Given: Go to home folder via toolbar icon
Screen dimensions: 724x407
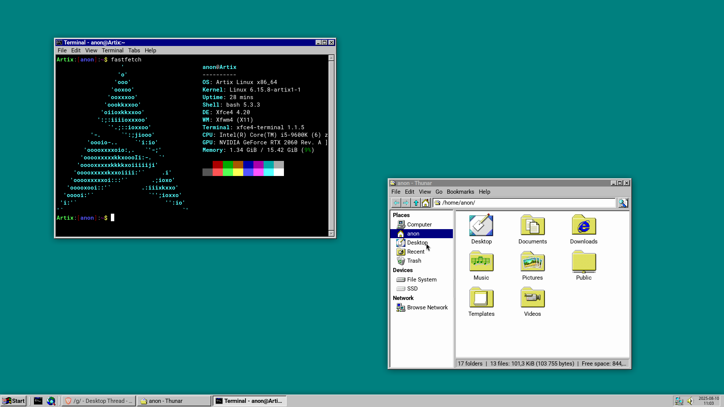Looking at the screenshot, I should coord(426,203).
